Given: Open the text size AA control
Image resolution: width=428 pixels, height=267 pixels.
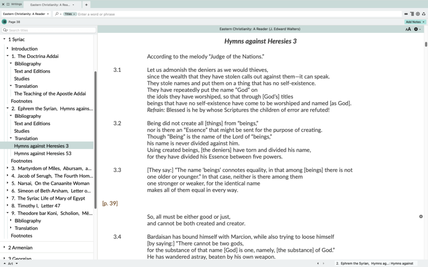Looking at the screenshot, I should tap(408, 29).
